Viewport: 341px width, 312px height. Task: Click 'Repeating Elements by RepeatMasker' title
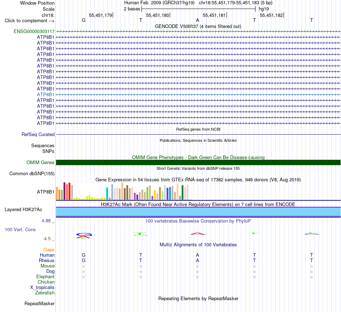(198, 298)
